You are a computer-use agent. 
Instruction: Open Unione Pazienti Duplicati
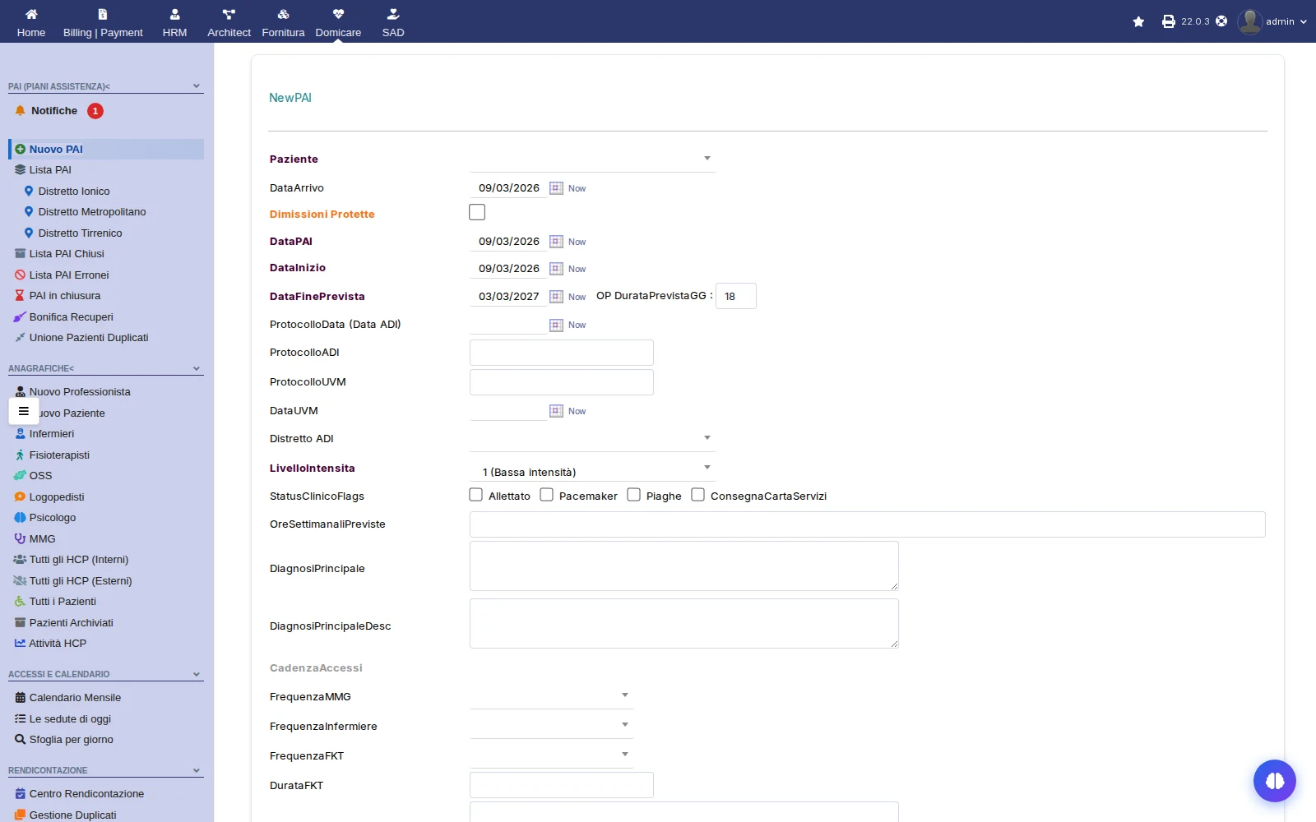coord(89,338)
